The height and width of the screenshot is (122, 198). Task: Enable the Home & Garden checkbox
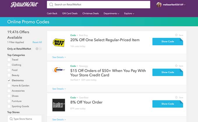coord(9,86)
